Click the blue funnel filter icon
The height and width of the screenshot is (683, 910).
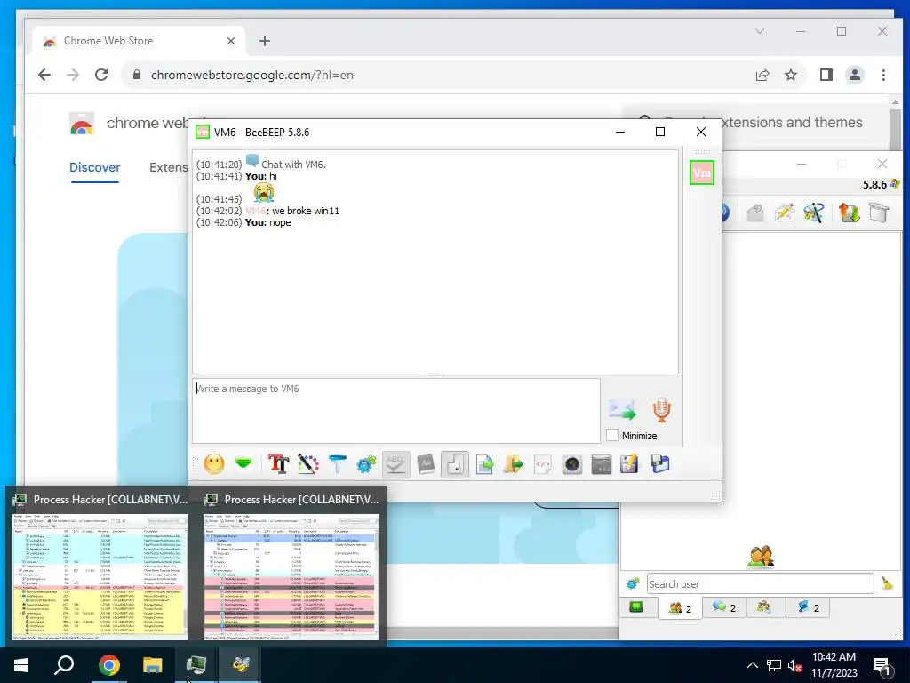point(337,464)
